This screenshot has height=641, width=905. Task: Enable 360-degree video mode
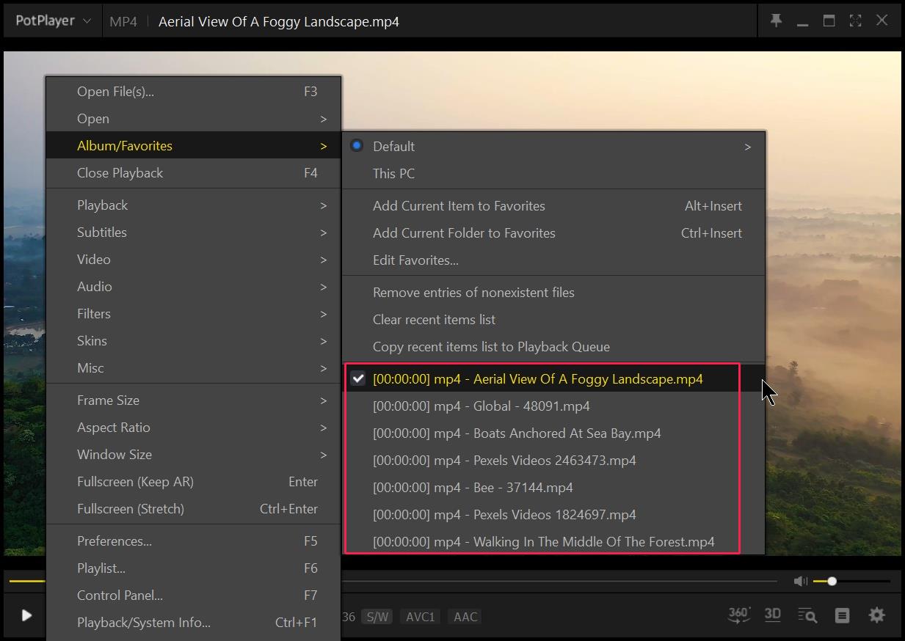point(738,616)
